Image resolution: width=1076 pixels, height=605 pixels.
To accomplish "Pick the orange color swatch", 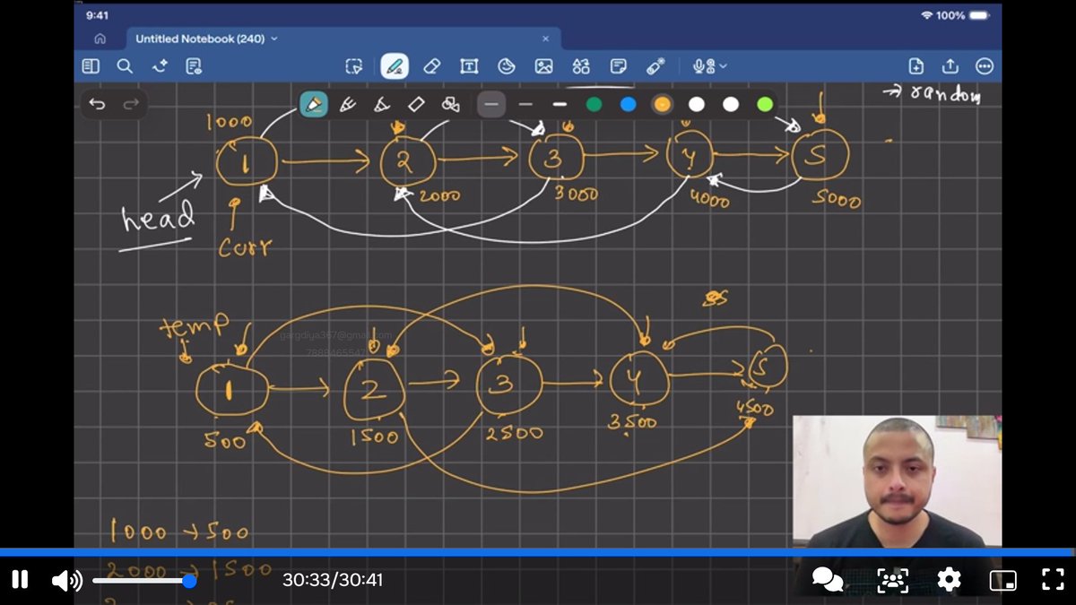I will pos(662,105).
